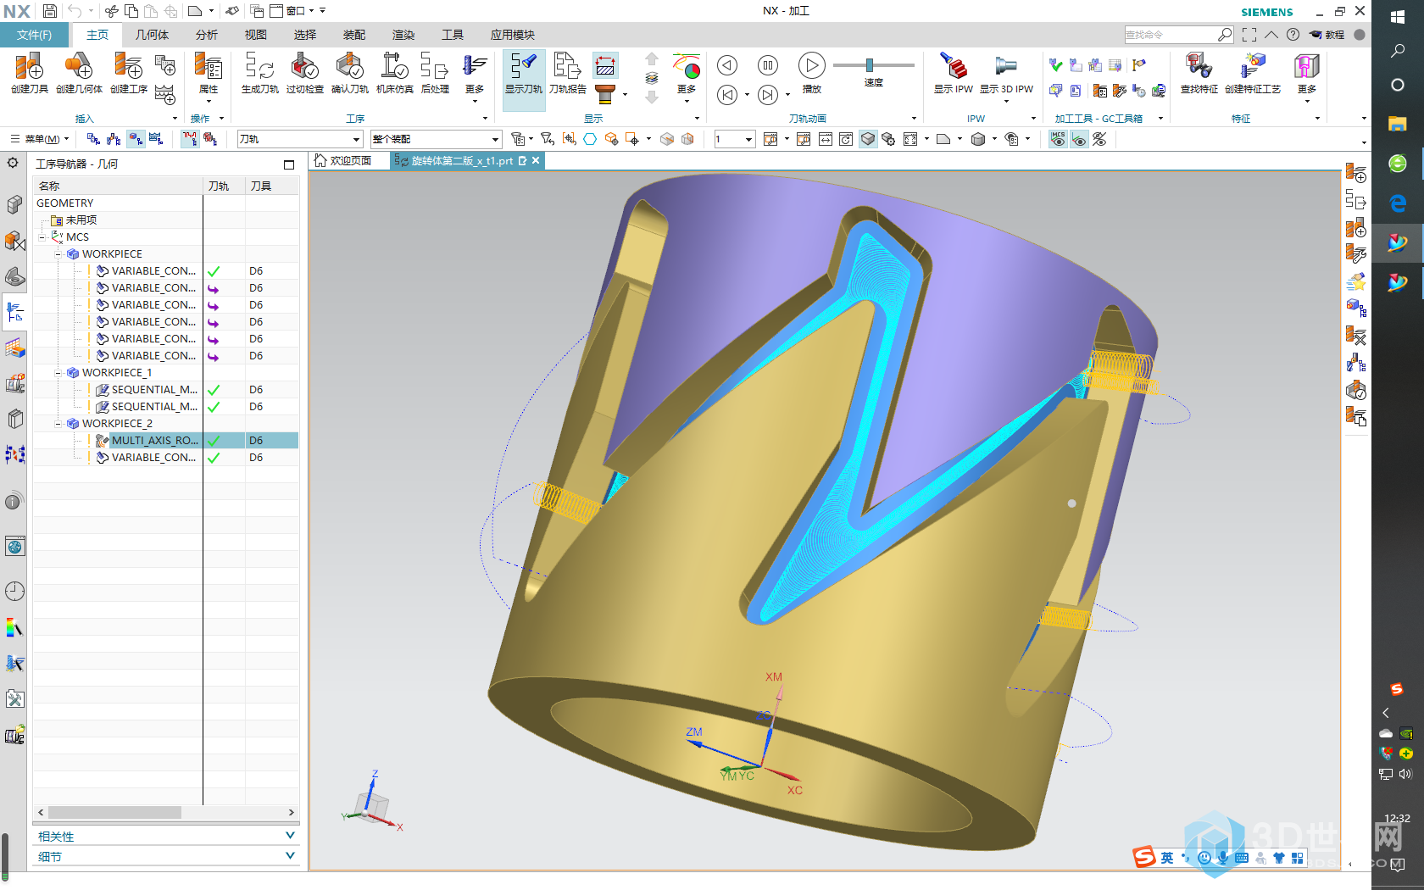This screenshot has height=890, width=1424.
Task: Run Gouge Check (过切检查)
Action: (x=304, y=72)
